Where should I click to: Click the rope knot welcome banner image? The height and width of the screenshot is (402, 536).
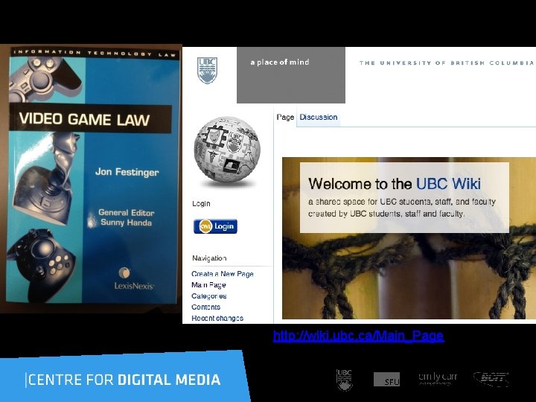409,238
